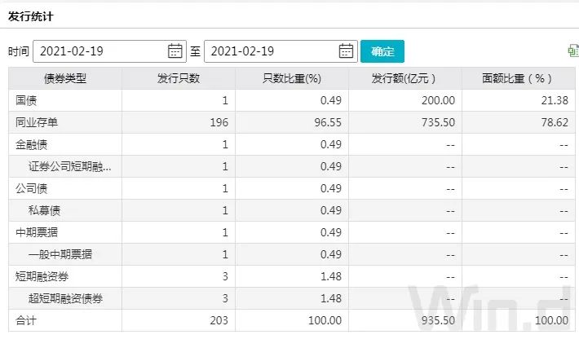Open the end date calendar picker icon
The height and width of the screenshot is (339, 579).
coord(346,51)
